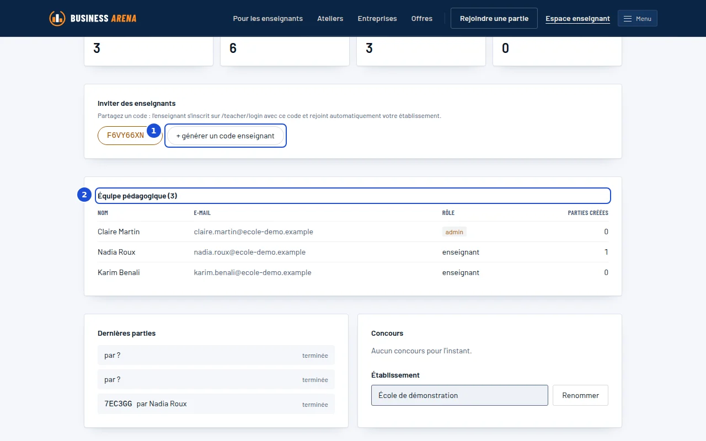Click the Renommer button
This screenshot has height=441, width=706.
580,395
